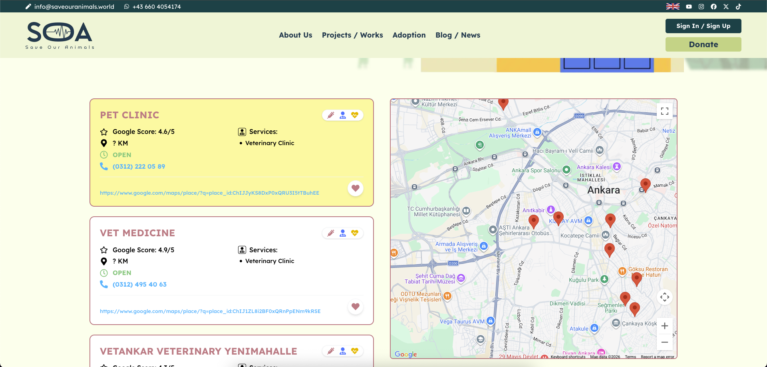Zoom out on the map

pos(665,342)
